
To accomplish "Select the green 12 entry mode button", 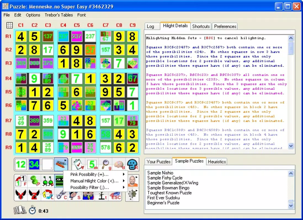I will (x=21, y=164).
